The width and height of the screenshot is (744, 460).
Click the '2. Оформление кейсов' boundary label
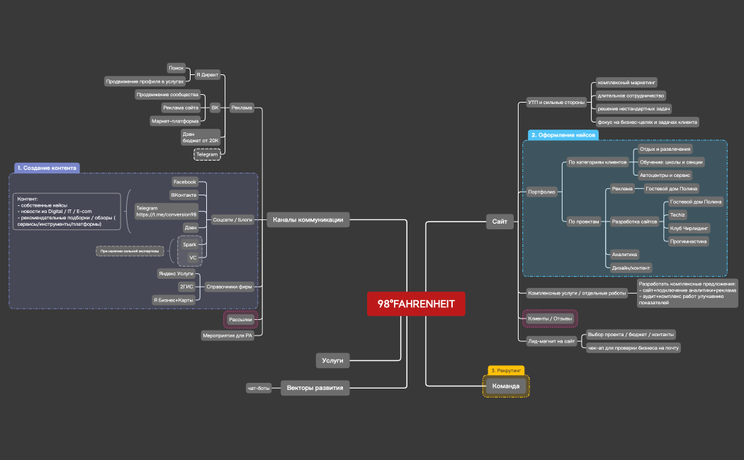click(x=563, y=134)
